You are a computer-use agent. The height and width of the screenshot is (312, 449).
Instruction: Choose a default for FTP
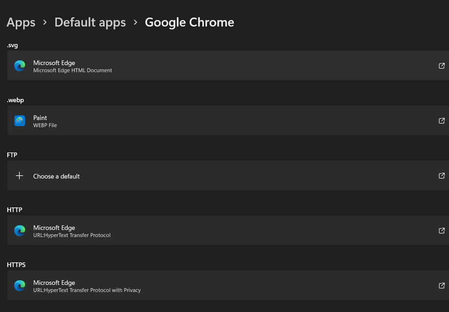[x=57, y=176]
